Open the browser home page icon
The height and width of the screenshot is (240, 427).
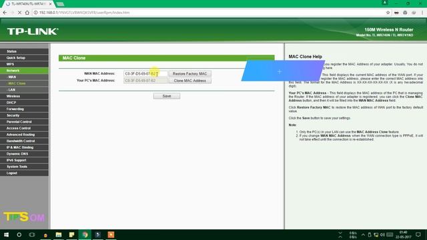(x=27, y=13)
